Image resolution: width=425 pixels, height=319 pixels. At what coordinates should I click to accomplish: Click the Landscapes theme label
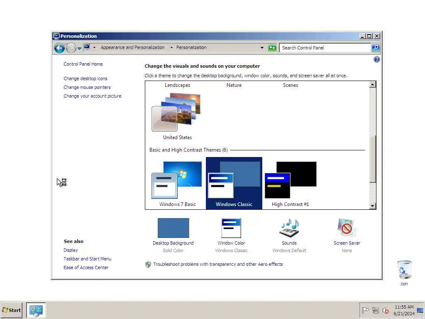pos(177,85)
